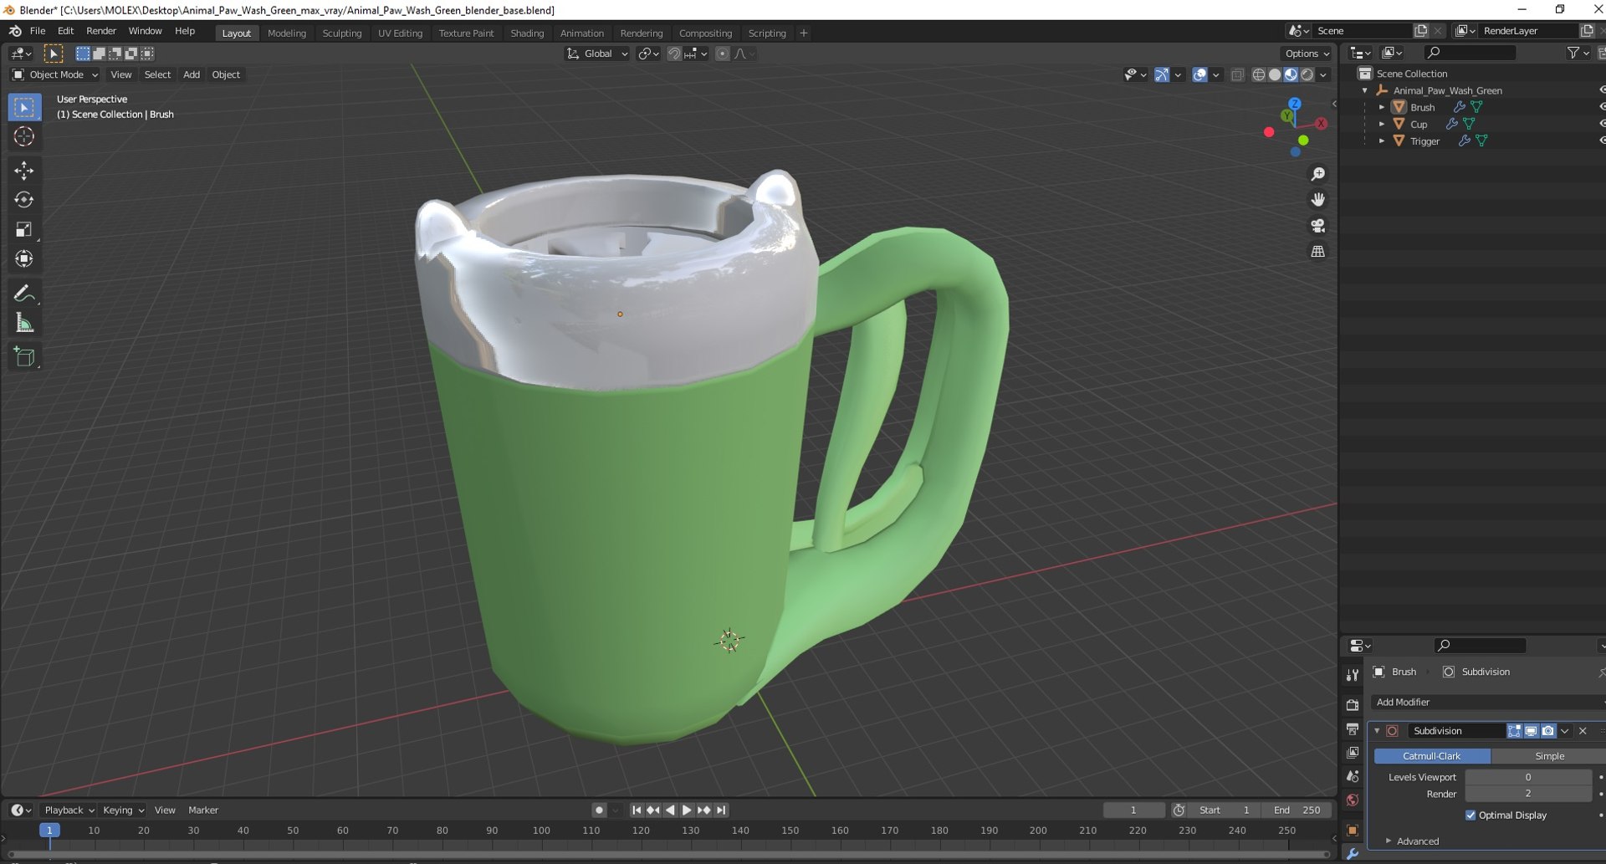
Task: Open the World properties tab
Action: (x=1352, y=800)
